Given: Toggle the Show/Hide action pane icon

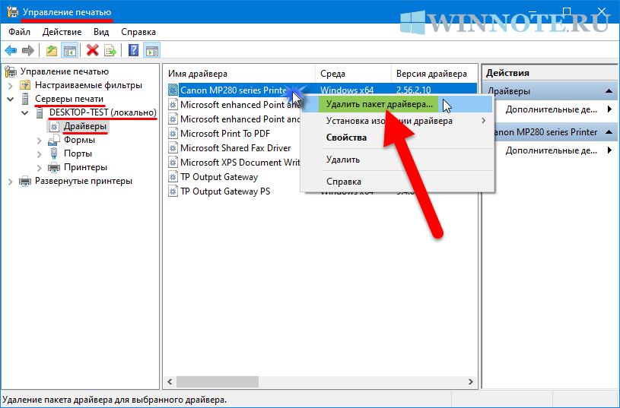Looking at the screenshot, I should [x=152, y=51].
